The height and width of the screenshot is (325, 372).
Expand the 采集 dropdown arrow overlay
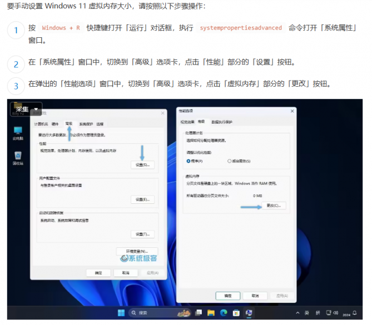(x=36, y=109)
